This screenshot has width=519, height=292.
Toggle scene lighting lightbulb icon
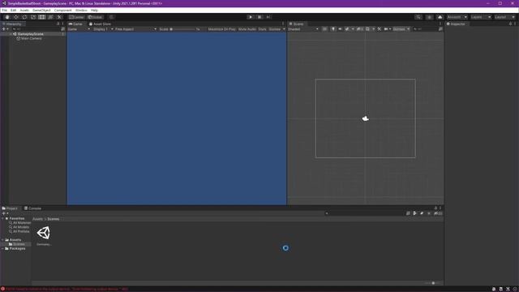click(333, 29)
